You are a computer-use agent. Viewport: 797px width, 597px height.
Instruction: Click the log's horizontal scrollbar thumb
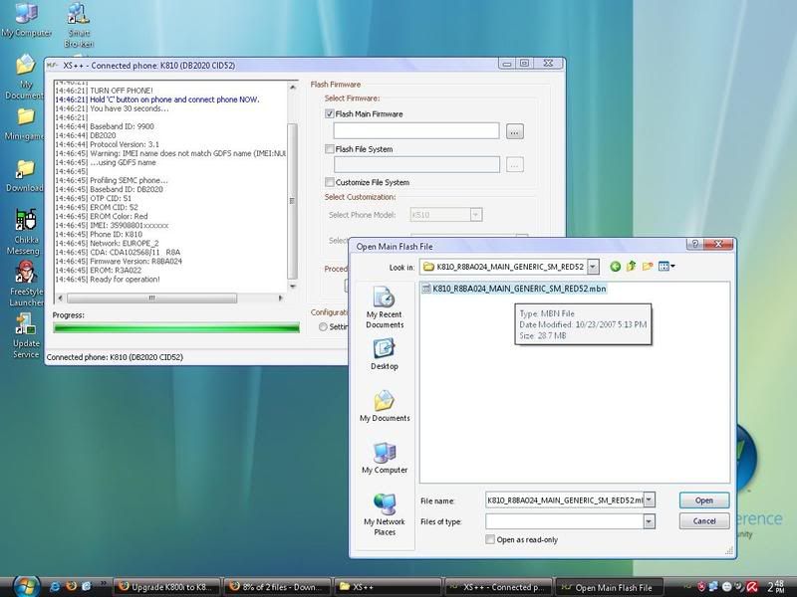[x=151, y=298]
